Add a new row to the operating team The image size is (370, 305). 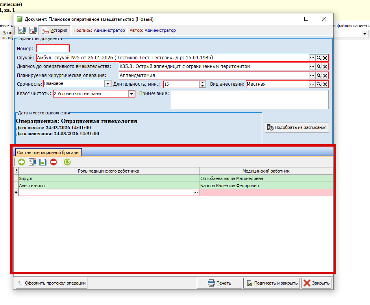(21, 162)
